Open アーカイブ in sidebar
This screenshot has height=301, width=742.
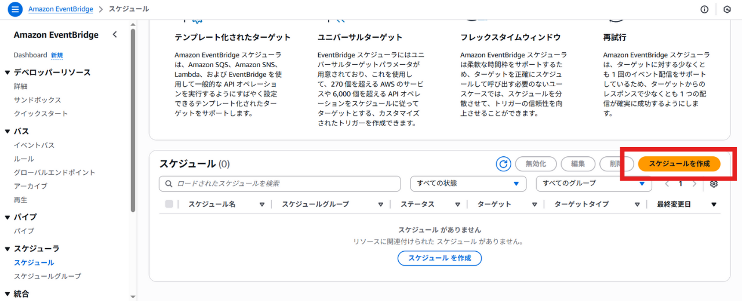pyautogui.click(x=31, y=186)
